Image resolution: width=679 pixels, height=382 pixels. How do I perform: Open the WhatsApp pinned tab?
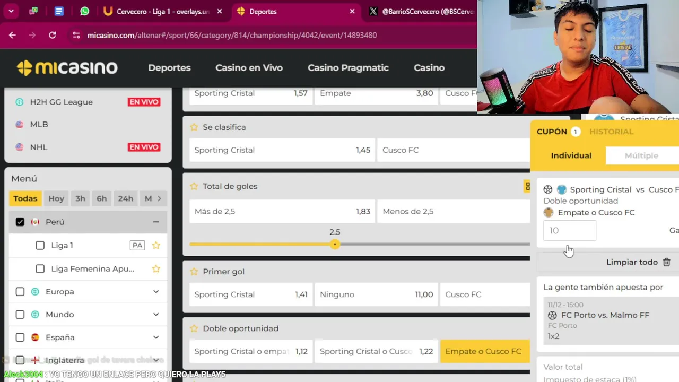[84, 11]
